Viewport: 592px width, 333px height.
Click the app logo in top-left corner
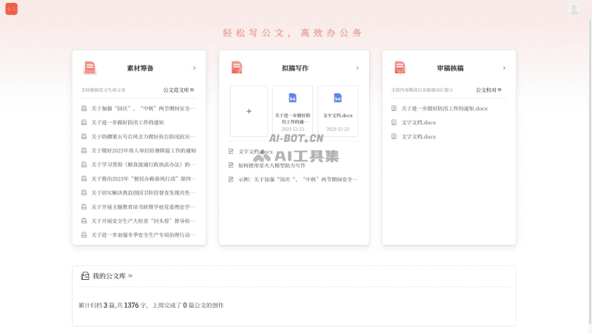(11, 9)
